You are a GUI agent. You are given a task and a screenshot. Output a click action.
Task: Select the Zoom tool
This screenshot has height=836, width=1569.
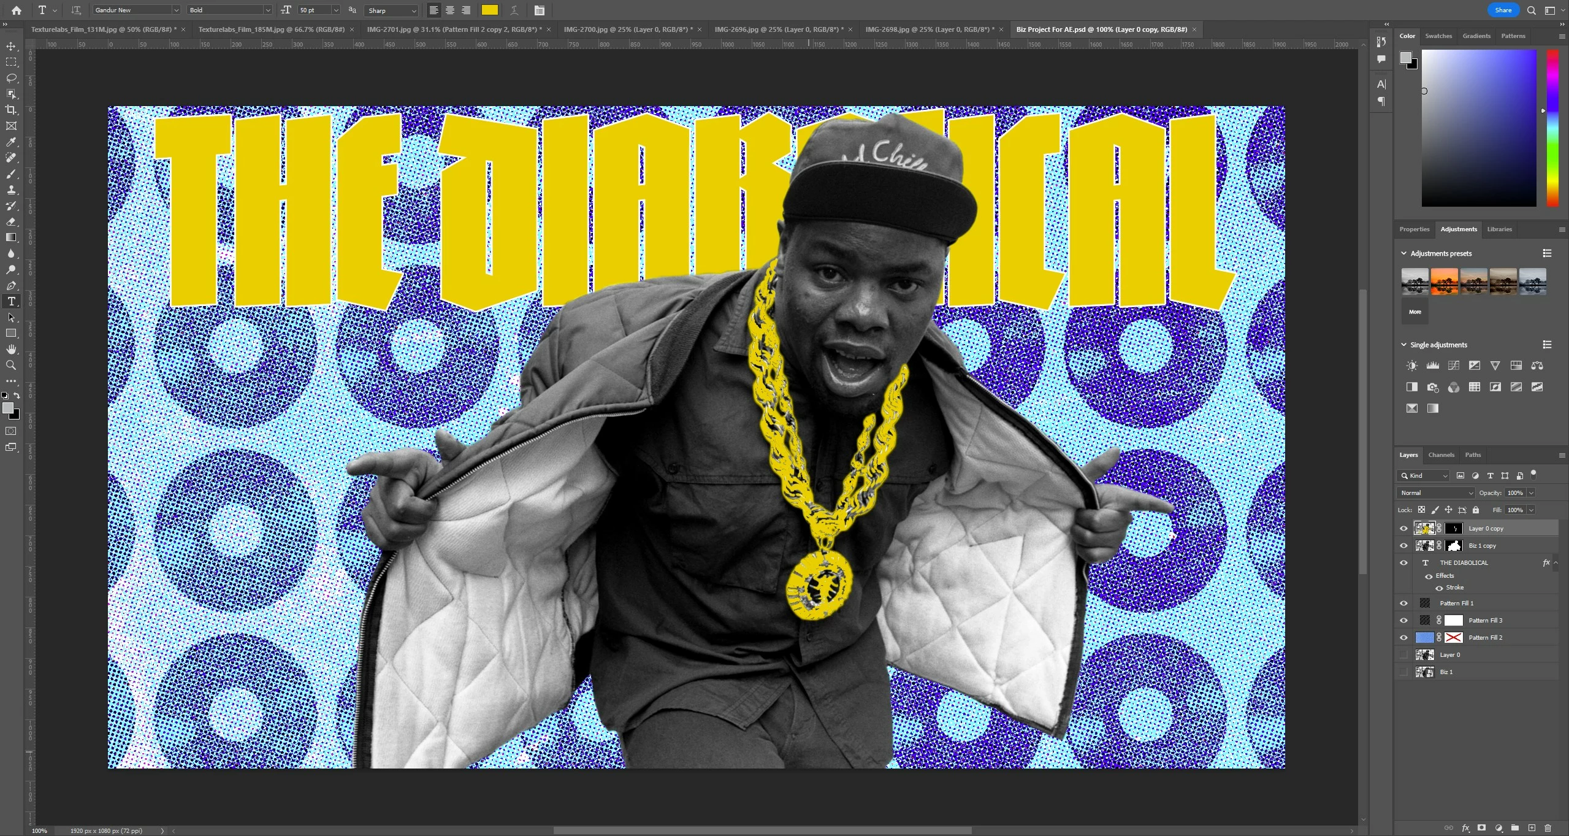tap(11, 365)
